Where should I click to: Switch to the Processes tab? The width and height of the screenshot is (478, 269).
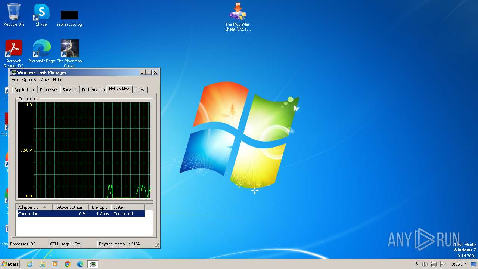point(49,90)
